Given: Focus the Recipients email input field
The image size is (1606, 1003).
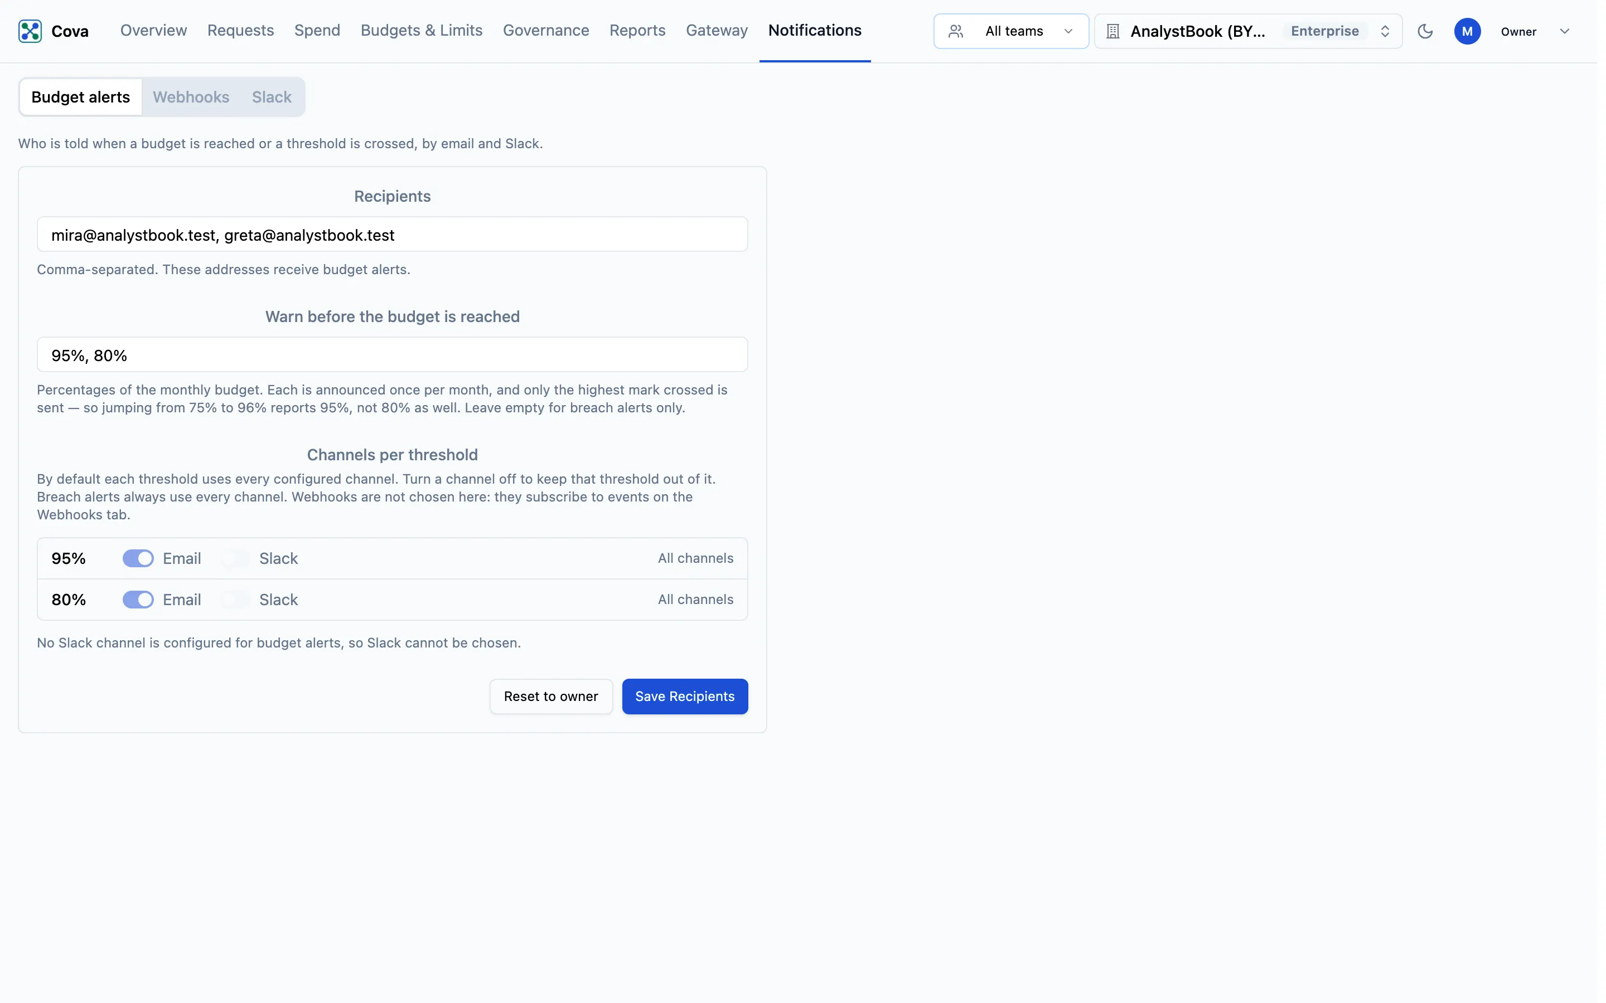Looking at the screenshot, I should coord(392,234).
